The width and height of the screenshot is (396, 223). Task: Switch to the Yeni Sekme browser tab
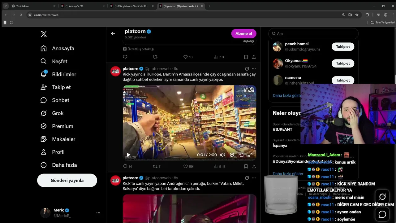(33, 6)
